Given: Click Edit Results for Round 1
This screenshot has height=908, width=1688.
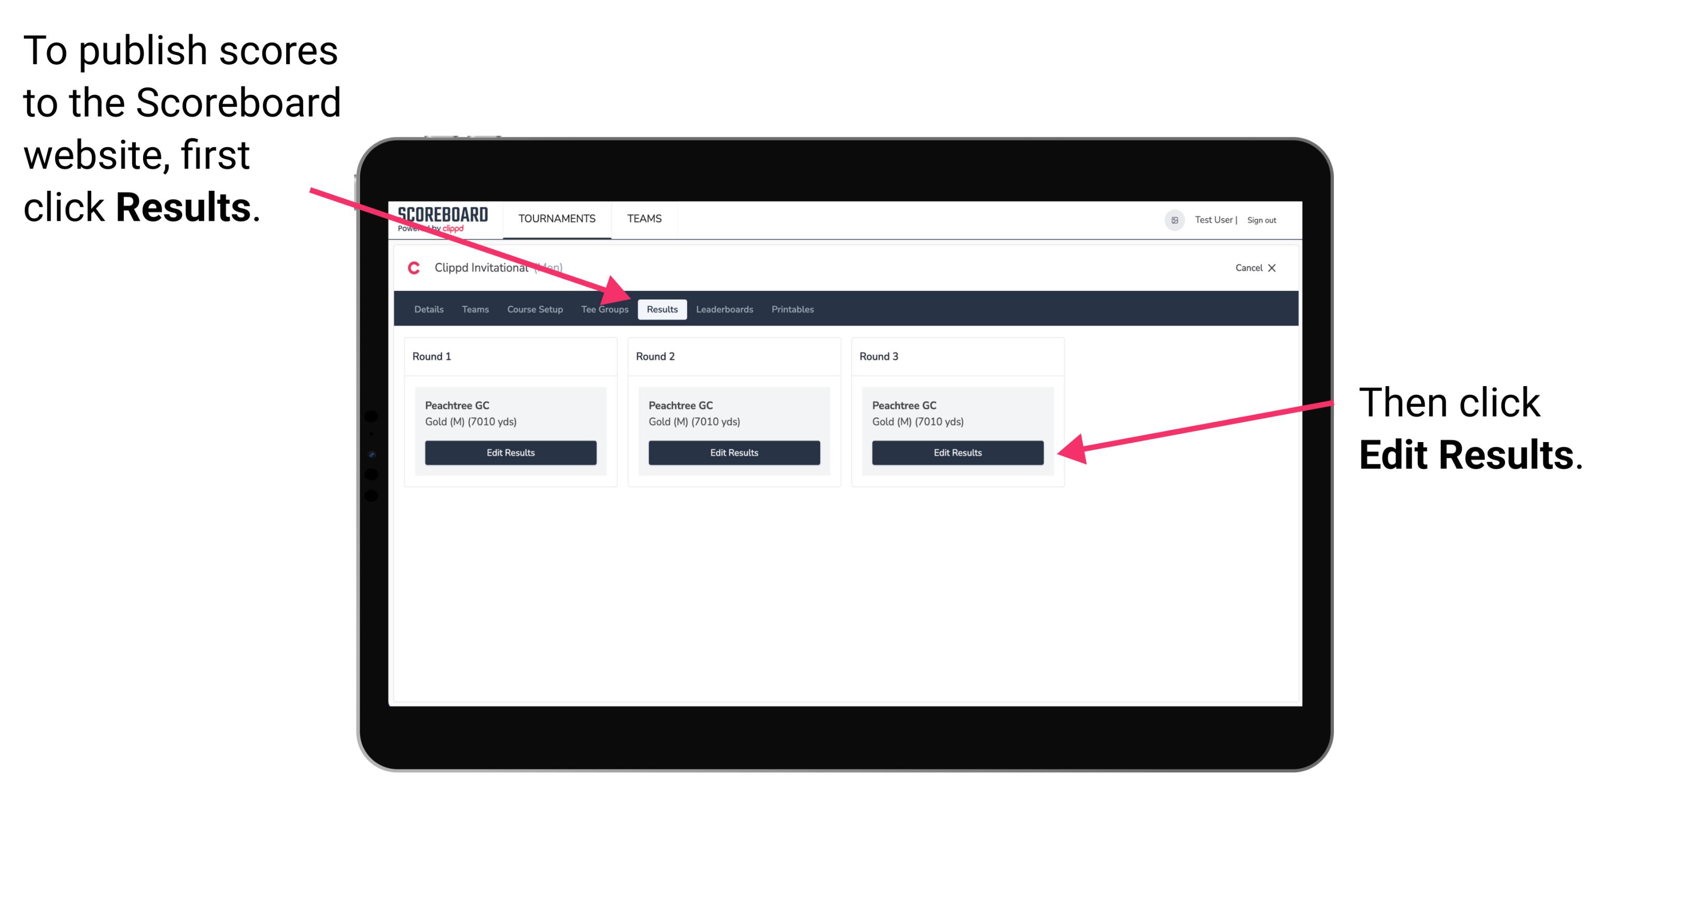Looking at the screenshot, I should [510, 453].
